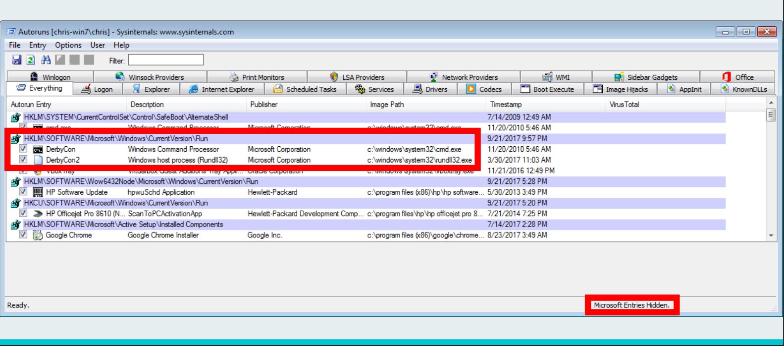Viewport: 784px width, 346px height.
Task: Click the Save toolbar icon
Action: [x=17, y=60]
